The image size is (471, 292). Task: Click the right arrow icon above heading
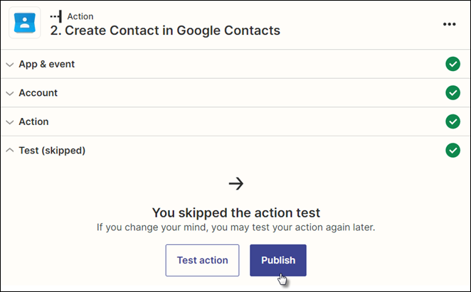point(236,184)
